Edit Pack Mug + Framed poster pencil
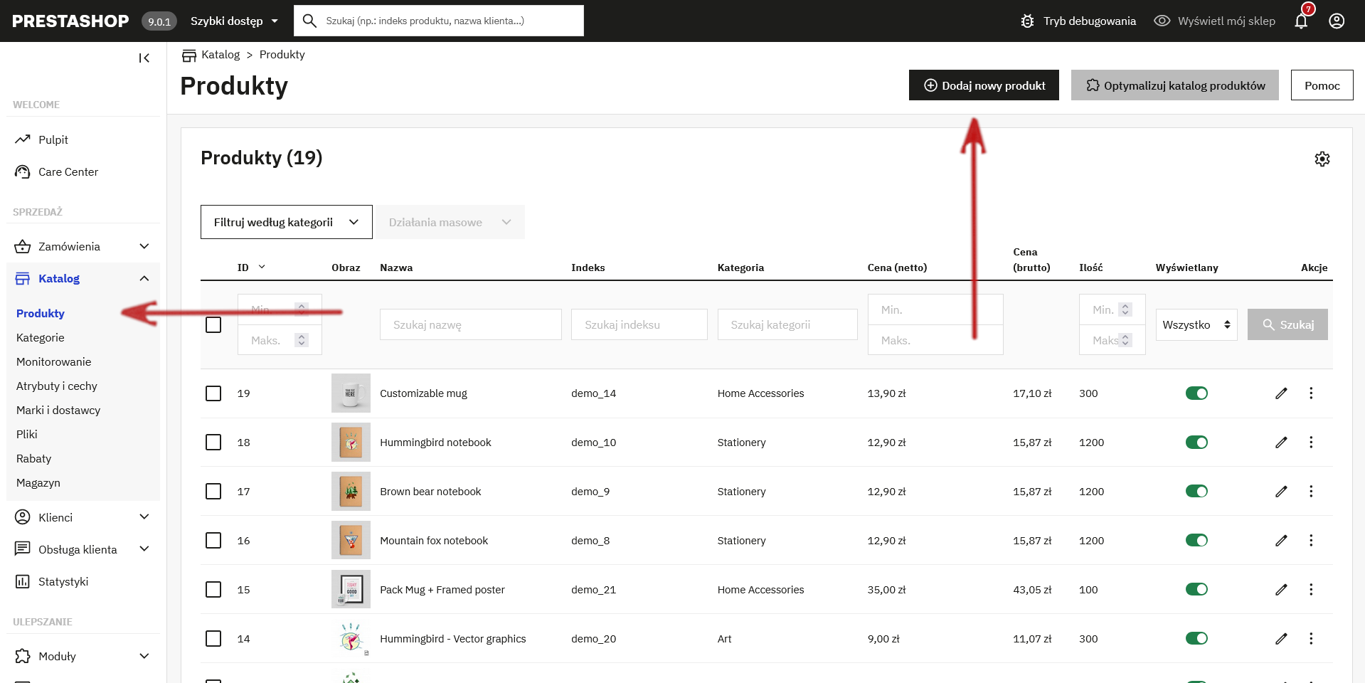 click(1281, 590)
